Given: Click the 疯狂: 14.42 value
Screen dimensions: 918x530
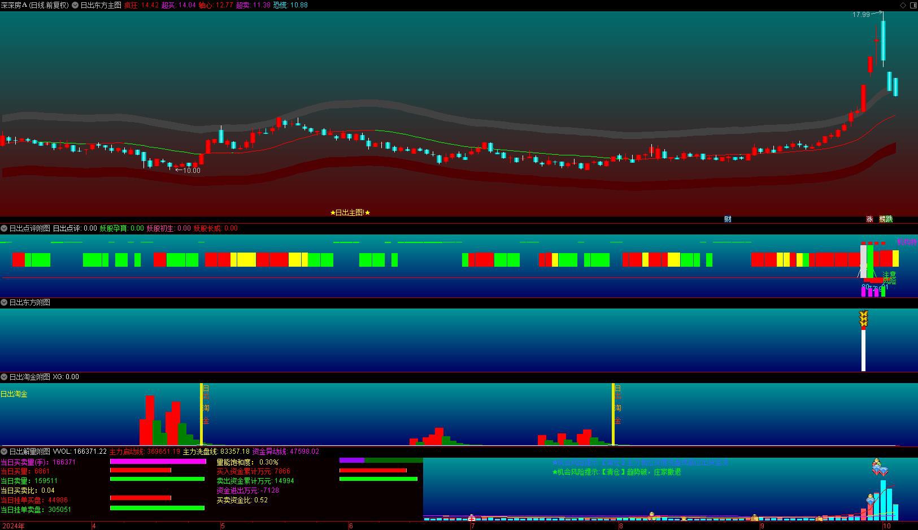Looking at the screenshot, I should pyautogui.click(x=141, y=5).
